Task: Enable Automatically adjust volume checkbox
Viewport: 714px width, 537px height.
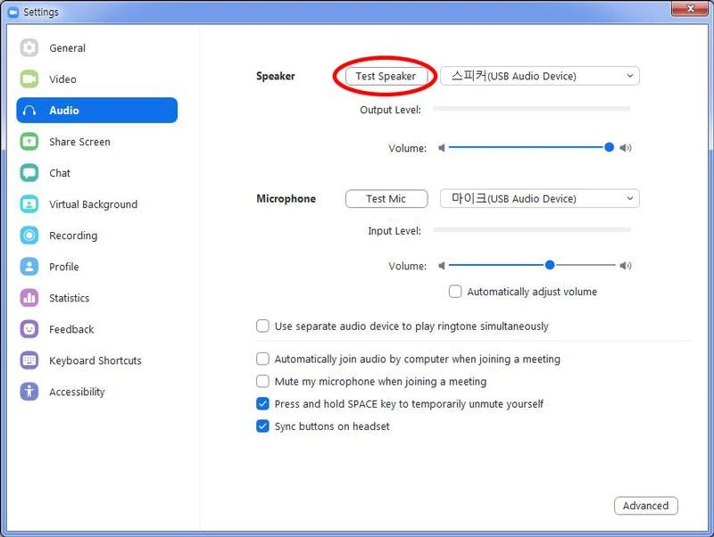Action: (x=455, y=292)
